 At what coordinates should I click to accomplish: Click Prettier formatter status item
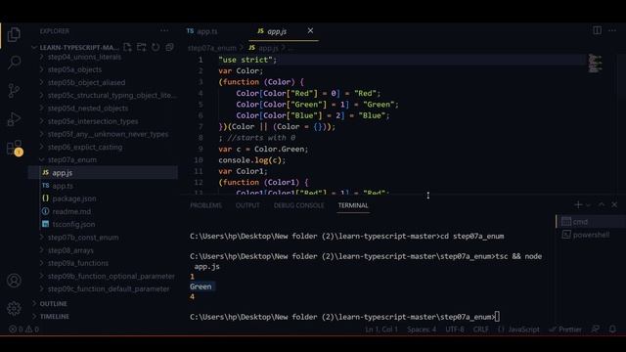(x=565, y=330)
